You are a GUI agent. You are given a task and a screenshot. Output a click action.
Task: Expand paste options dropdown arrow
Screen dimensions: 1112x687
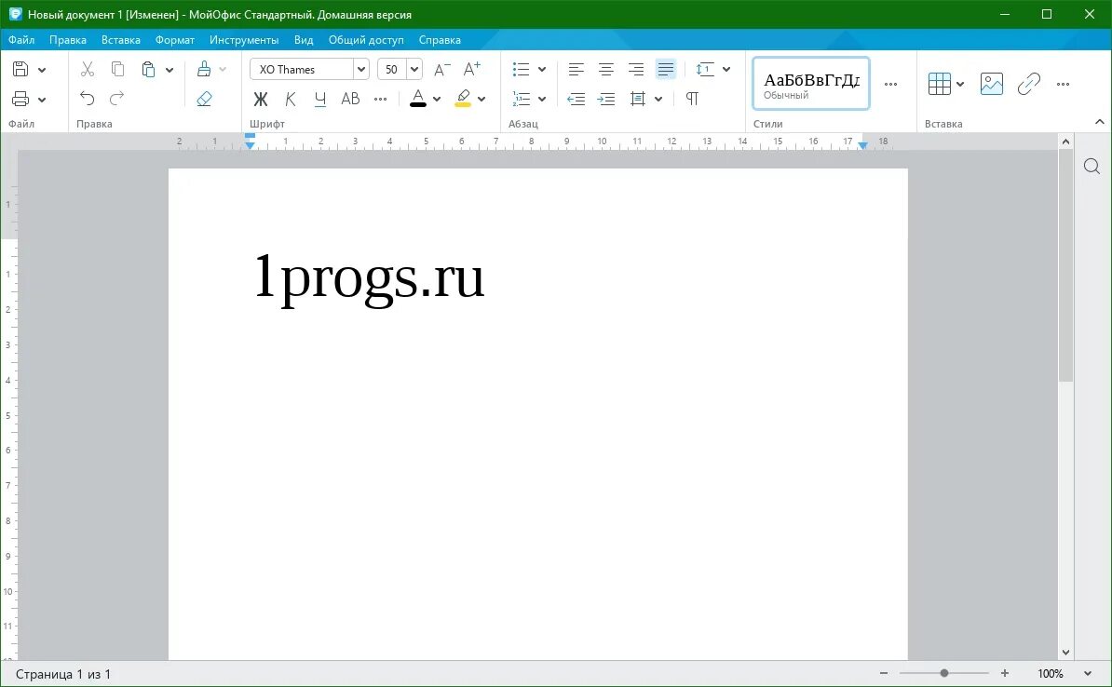pos(170,70)
